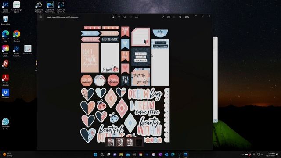281x158 pixels.
Task: Open the taskbar clock and date
Action: click(x=270, y=154)
